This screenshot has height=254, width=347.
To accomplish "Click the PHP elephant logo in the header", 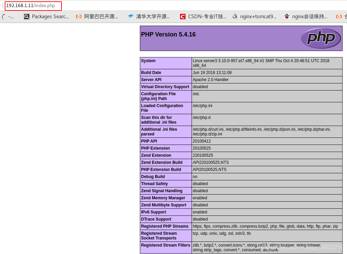I will point(320,38).
